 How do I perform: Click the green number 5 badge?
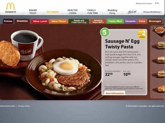pos(105,32)
